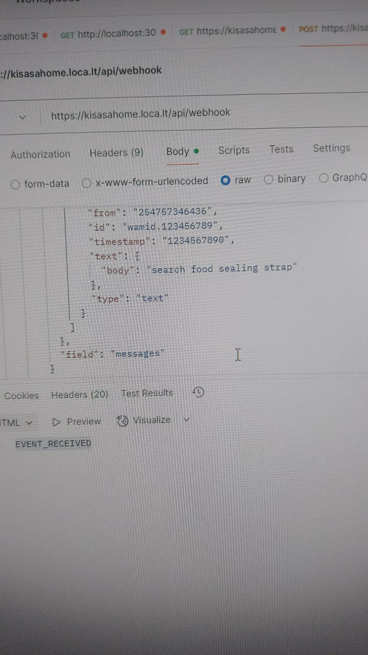Select the Body request tab
Image resolution: width=368 pixels, height=655 pixels.
click(x=182, y=151)
